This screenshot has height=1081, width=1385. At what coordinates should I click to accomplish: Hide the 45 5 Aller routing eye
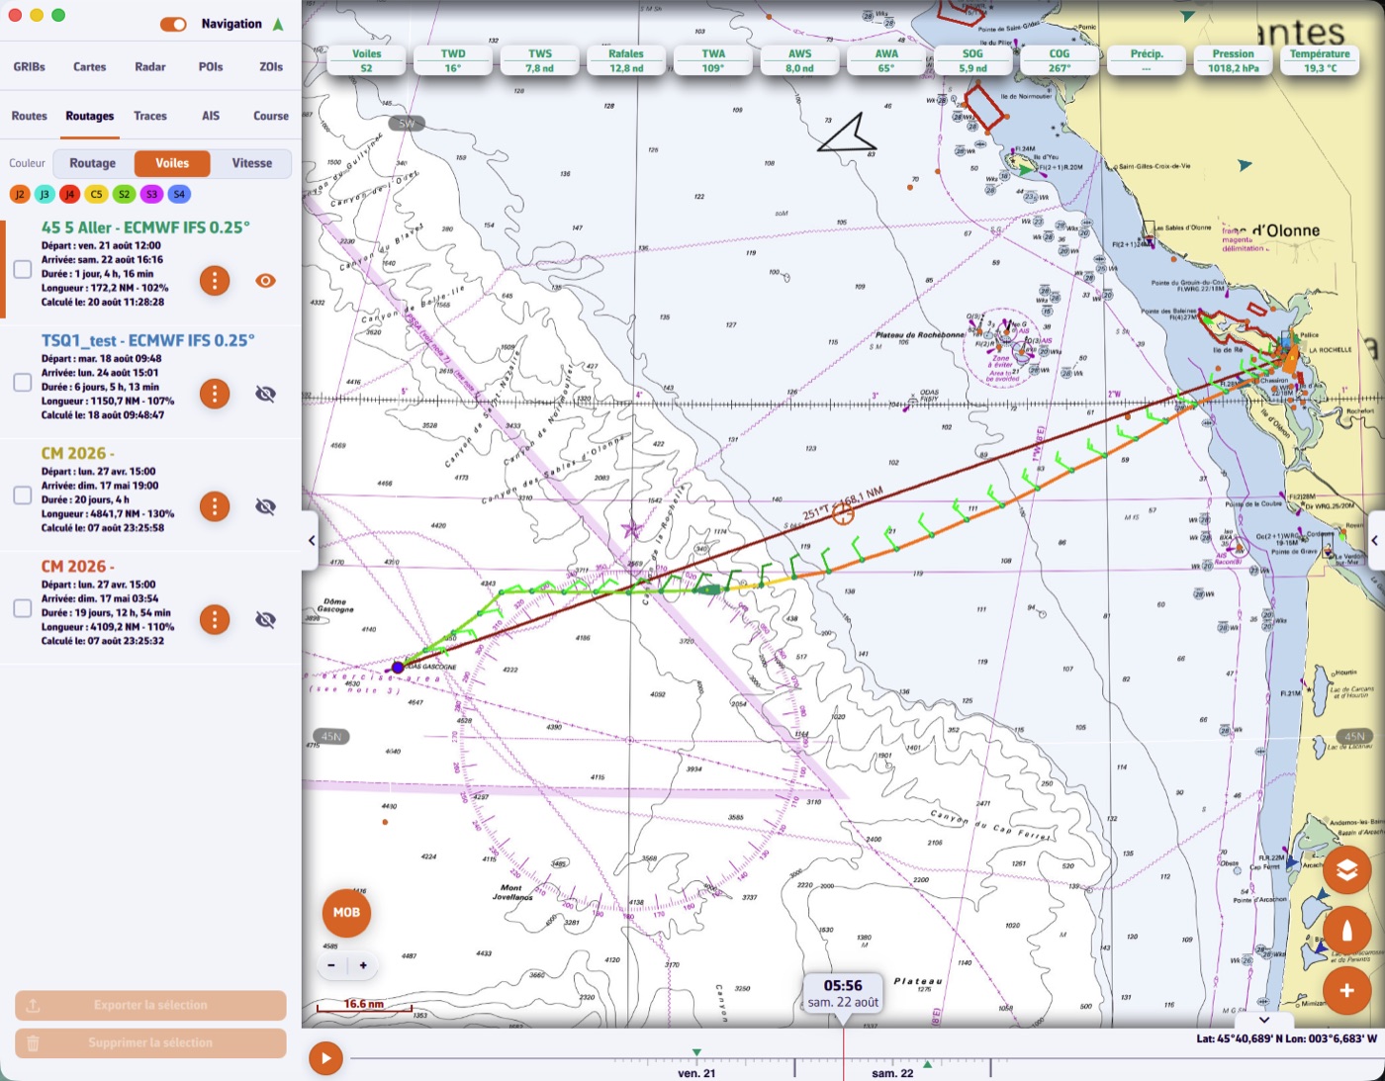coord(265,281)
